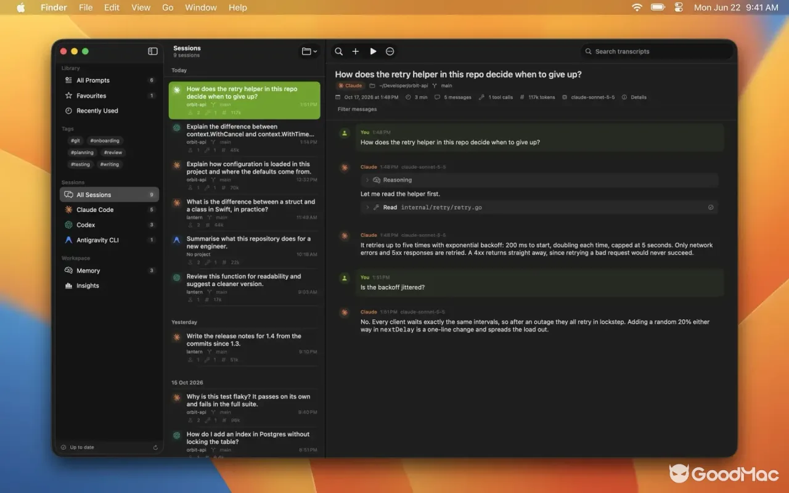Show Favourites in the sidebar

[x=109, y=96]
